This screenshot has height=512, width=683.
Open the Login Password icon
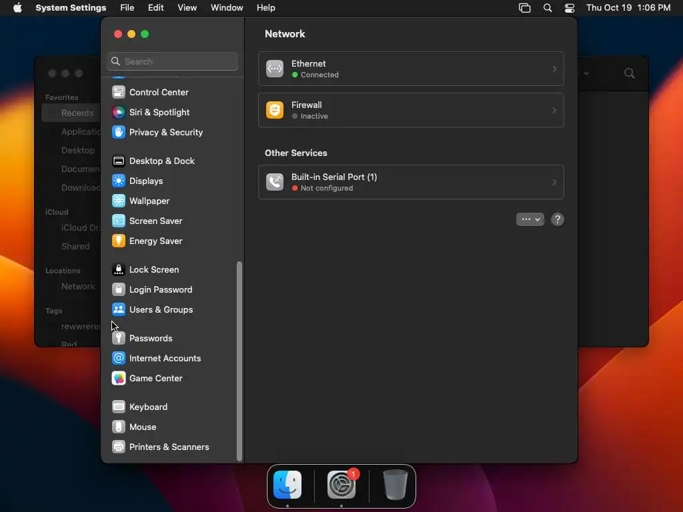point(119,290)
